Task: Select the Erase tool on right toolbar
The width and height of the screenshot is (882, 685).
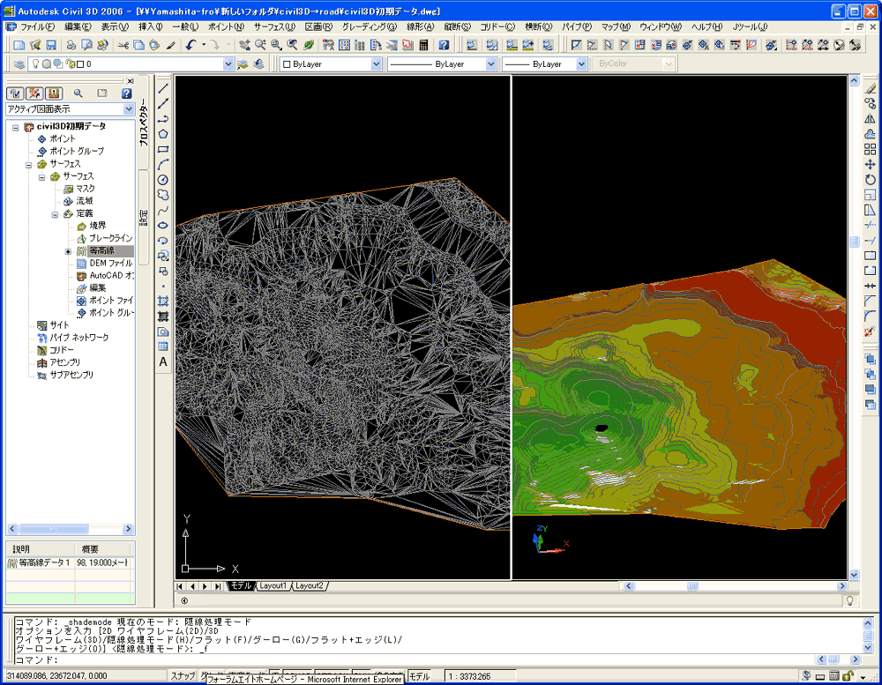Action: click(870, 88)
